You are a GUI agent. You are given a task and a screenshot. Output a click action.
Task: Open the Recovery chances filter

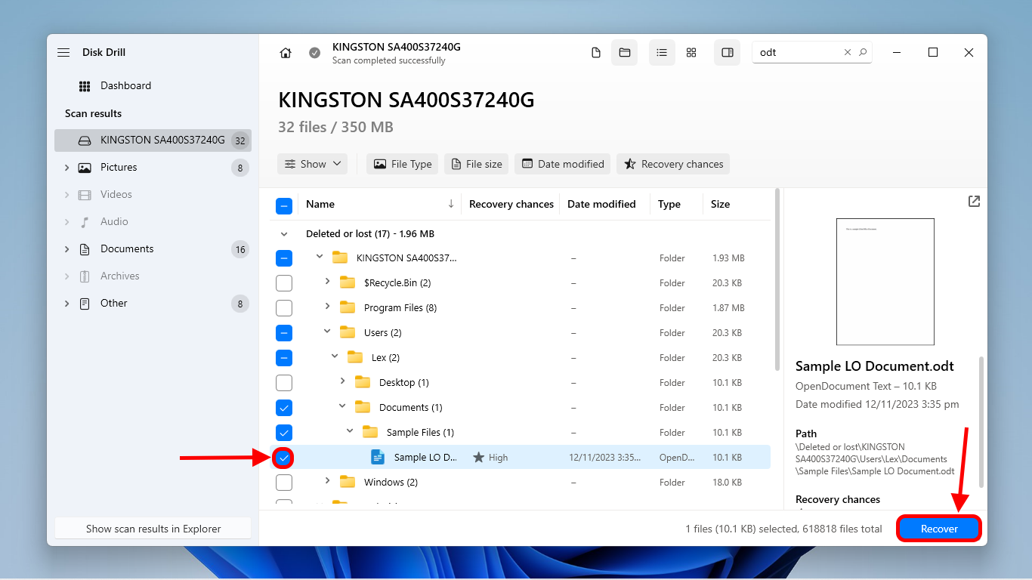coord(673,164)
